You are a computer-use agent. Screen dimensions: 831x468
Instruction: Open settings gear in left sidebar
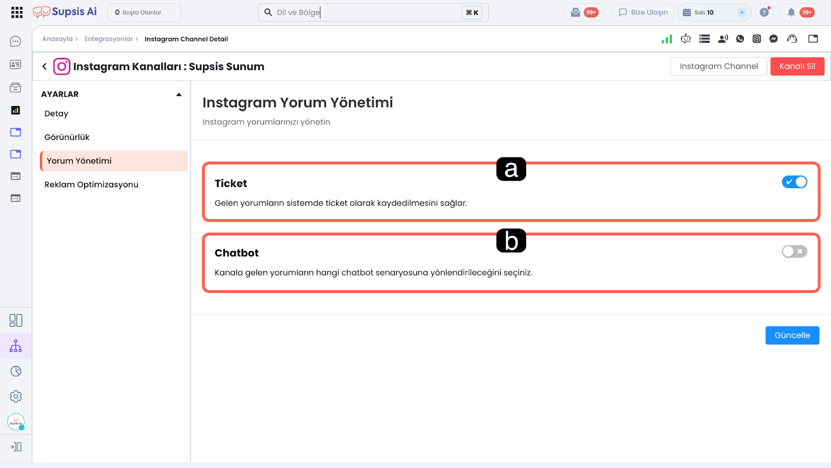point(16,396)
